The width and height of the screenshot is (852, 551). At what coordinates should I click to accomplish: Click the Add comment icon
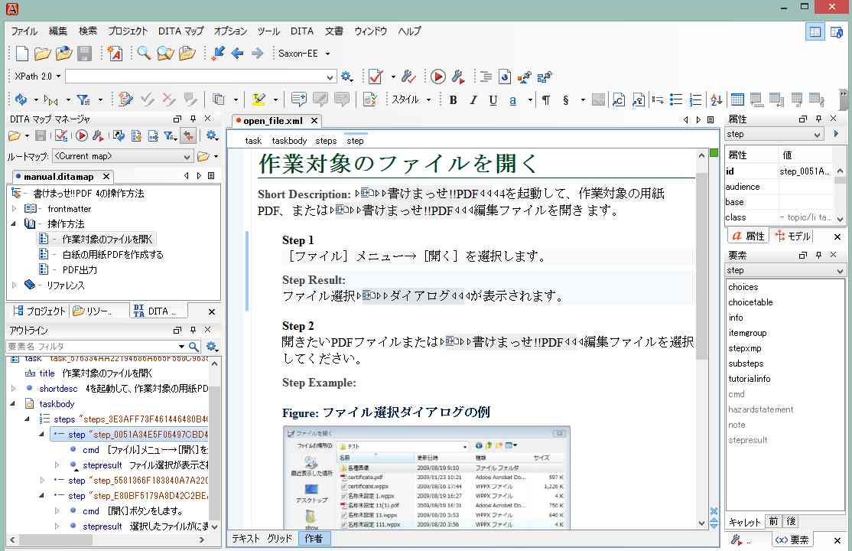coord(298,99)
